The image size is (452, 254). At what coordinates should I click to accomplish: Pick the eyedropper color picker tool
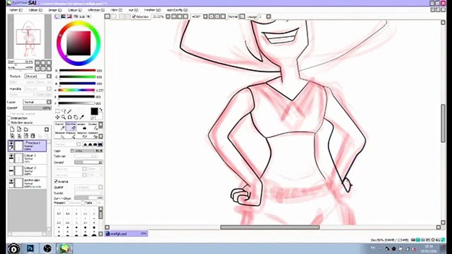(82, 117)
